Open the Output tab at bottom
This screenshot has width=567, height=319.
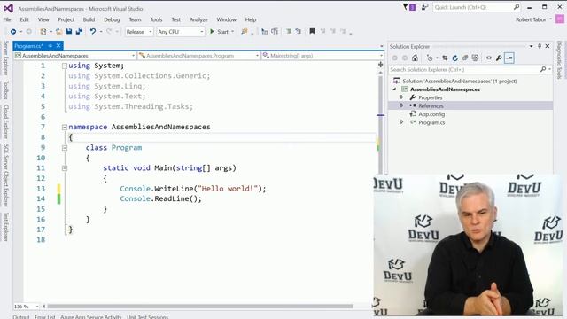point(21,316)
